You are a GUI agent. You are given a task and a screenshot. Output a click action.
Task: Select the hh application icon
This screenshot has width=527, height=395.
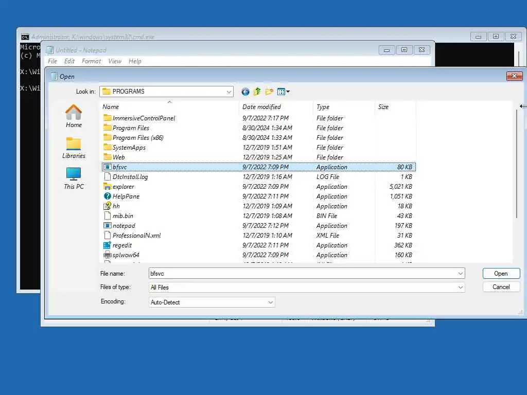(107, 206)
